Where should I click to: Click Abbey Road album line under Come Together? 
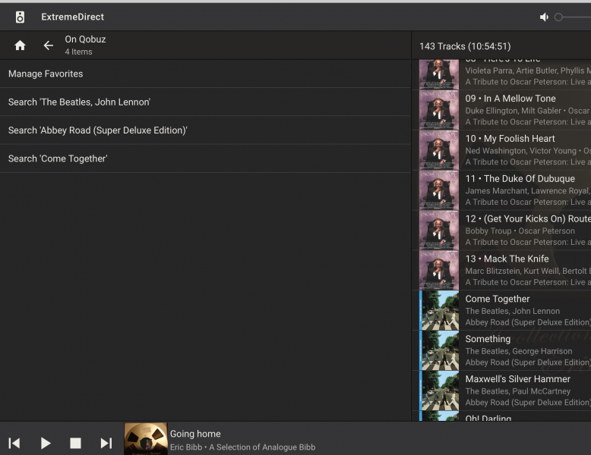[528, 322]
